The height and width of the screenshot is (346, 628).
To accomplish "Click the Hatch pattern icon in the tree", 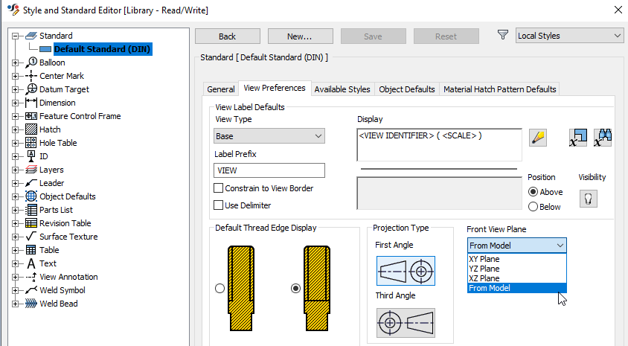I will [x=31, y=129].
